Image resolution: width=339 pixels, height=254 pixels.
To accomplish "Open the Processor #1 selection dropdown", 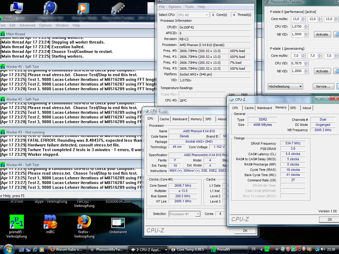I will coord(198,214).
